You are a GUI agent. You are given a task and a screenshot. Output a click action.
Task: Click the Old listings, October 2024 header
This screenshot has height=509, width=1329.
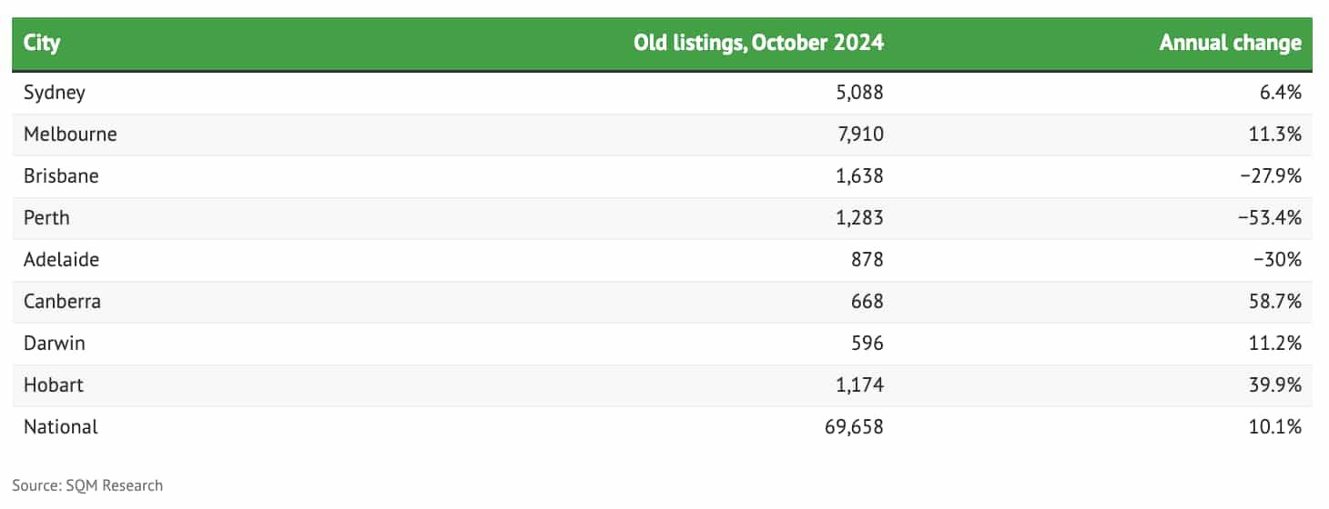click(758, 43)
